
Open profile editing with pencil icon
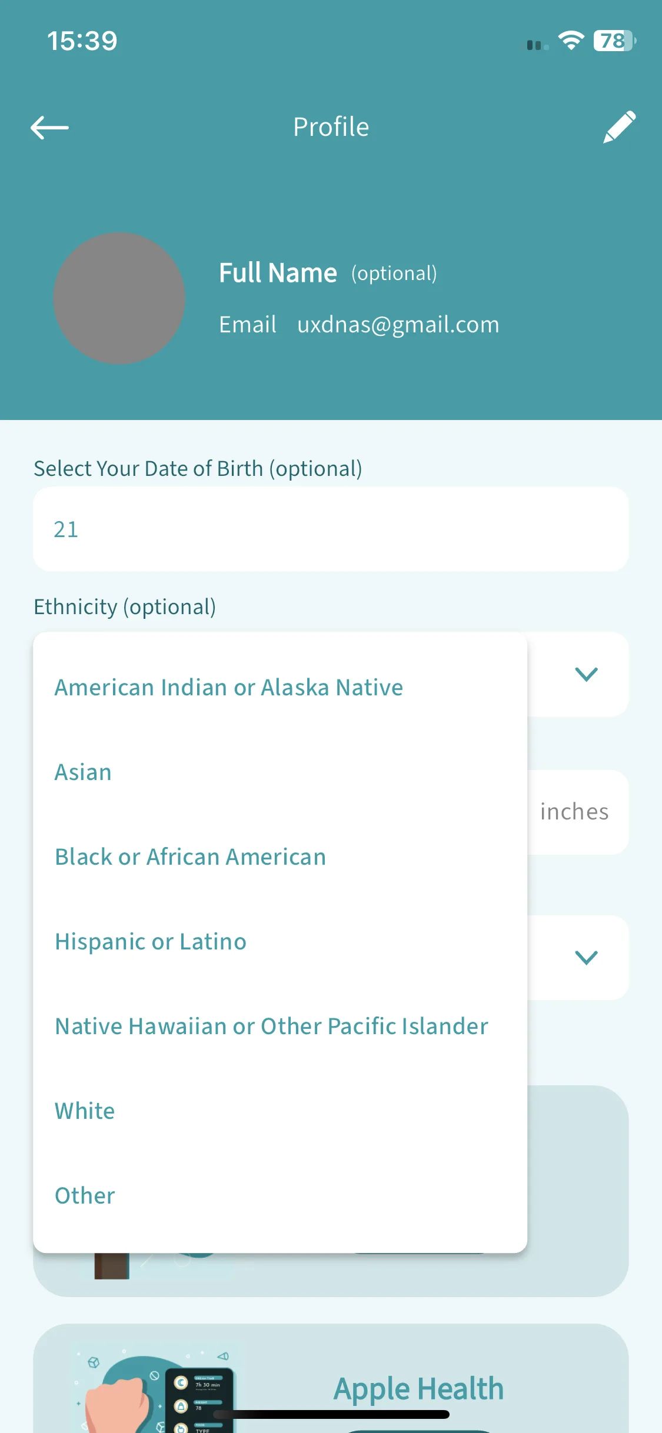(x=619, y=126)
